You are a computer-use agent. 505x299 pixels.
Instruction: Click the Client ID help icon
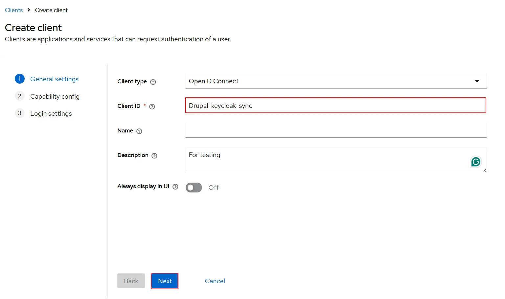tap(151, 106)
